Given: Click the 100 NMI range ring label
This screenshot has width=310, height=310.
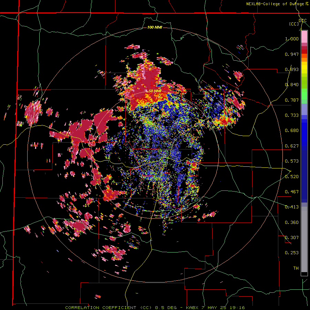Looking at the screenshot, I should click(155, 27).
